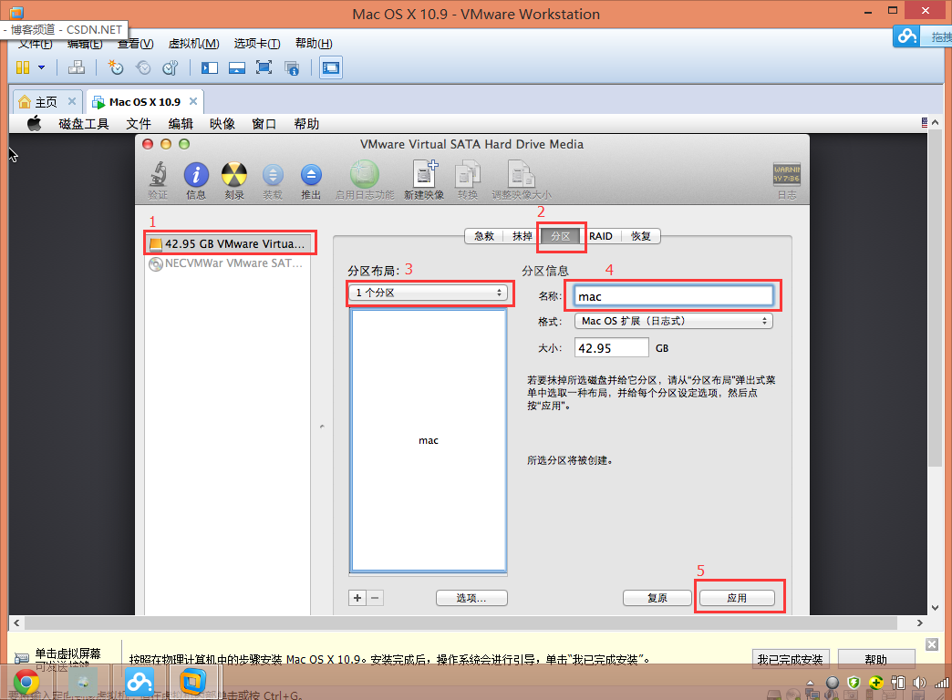Click the 选项... button

click(471, 598)
